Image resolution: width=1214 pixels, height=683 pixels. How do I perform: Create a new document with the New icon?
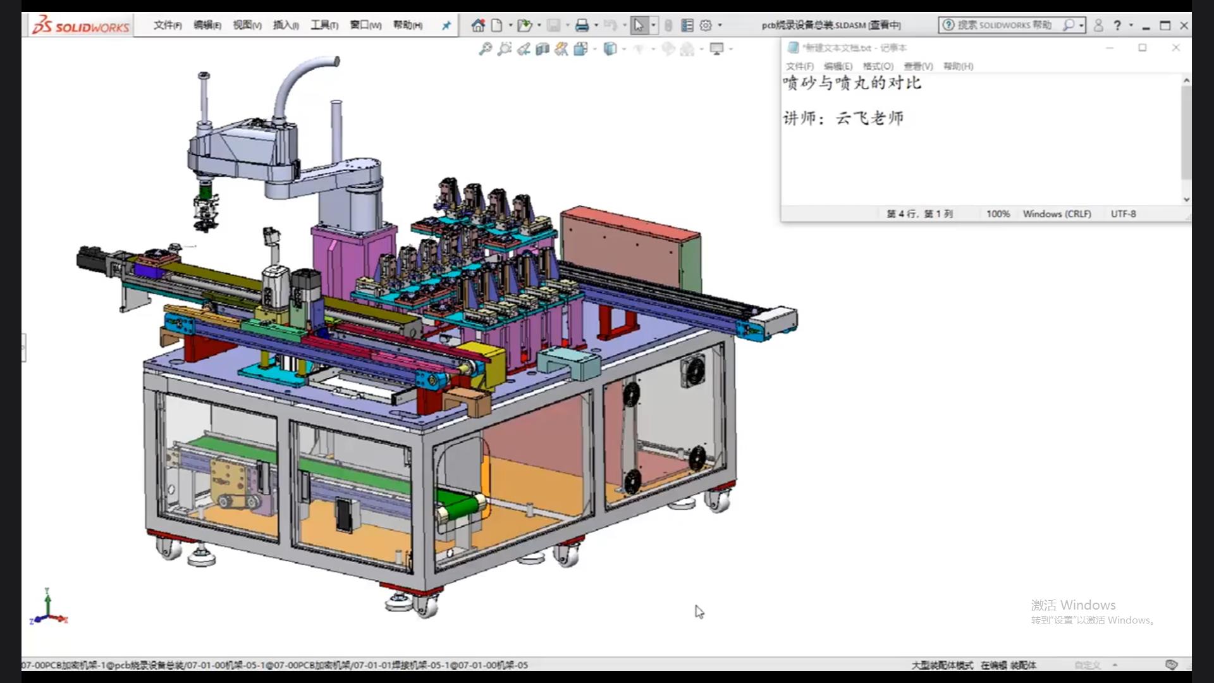pos(497,25)
